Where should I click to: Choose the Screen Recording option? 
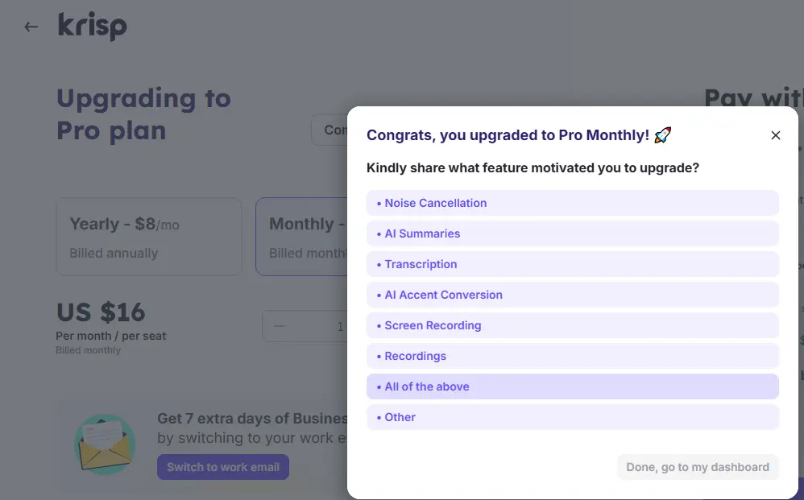coord(572,325)
